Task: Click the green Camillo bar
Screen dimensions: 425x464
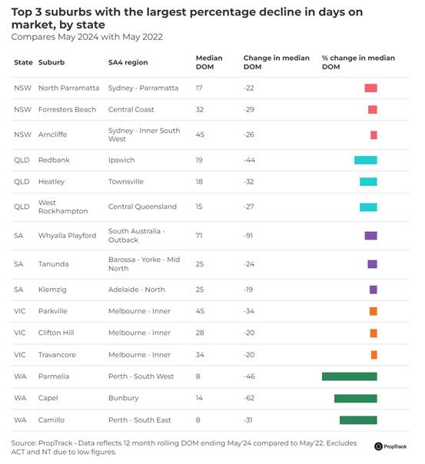Action: (x=358, y=420)
